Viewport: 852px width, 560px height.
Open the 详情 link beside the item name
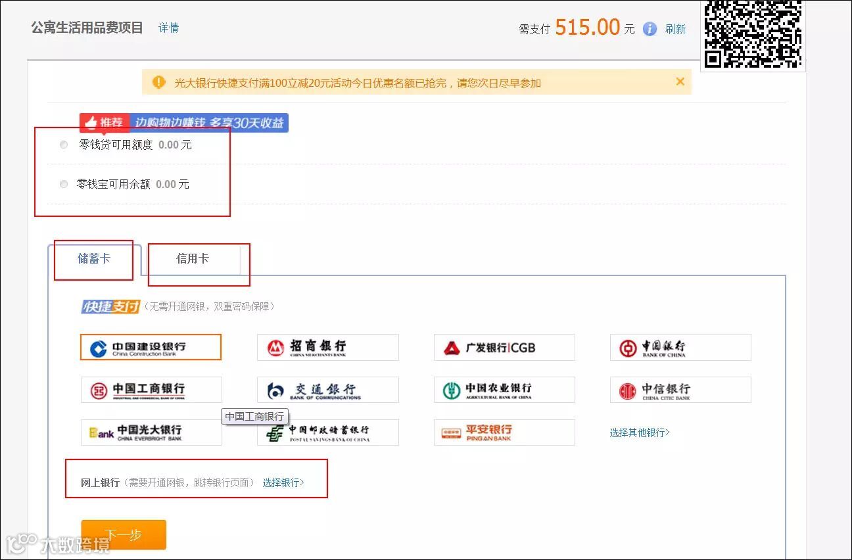[x=168, y=28]
